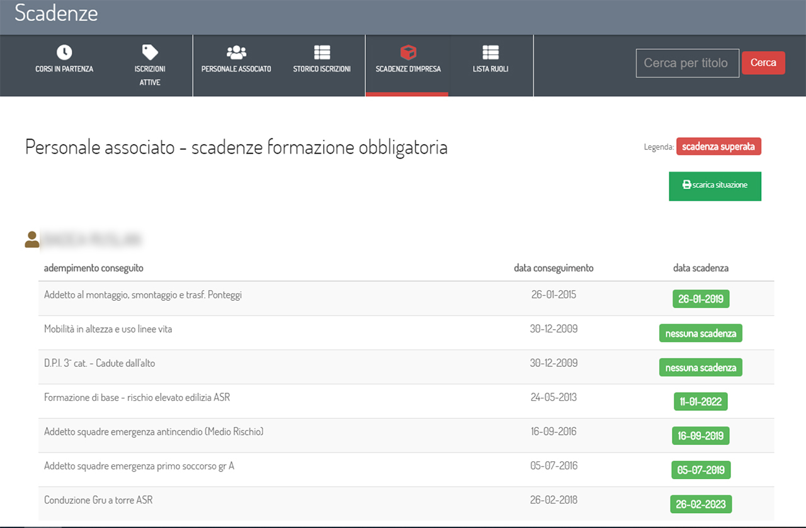806x528 pixels.
Task: Click the 26-02-2023 expiry date badge
Action: pos(701,504)
